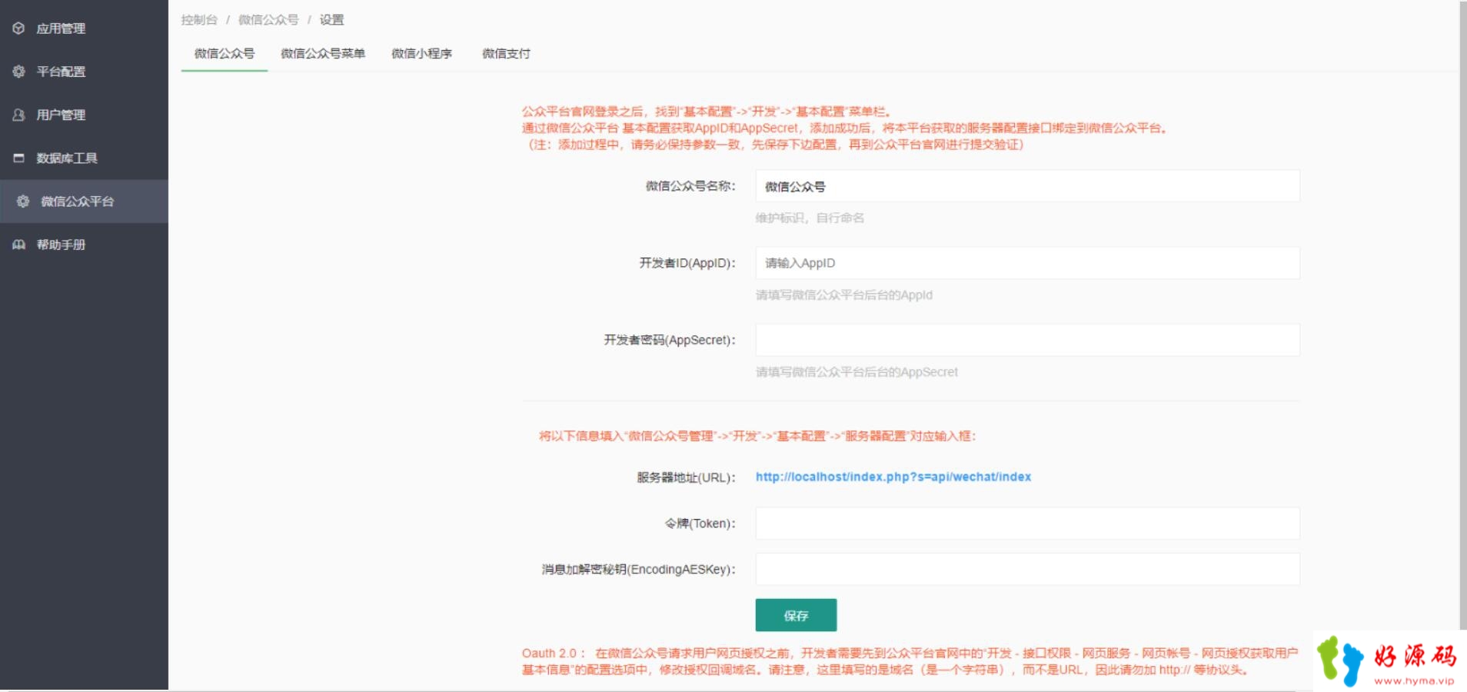Click the Oauth 2.0 notice text
This screenshot has height=692, width=1467.
(x=910, y=661)
